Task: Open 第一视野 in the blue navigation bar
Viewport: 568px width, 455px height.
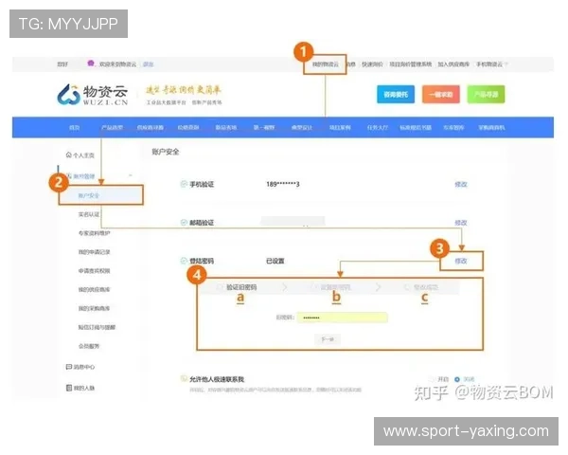Action: (x=264, y=127)
